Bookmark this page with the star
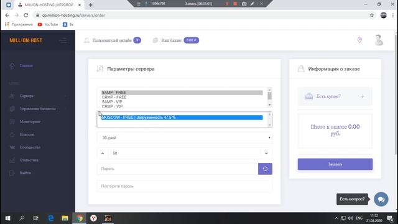 (372, 15)
